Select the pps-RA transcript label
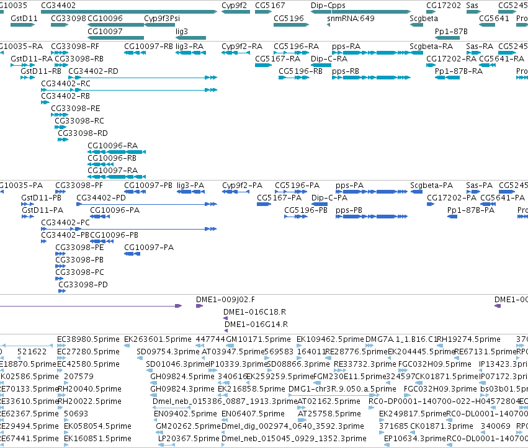The image size is (528, 448). (x=346, y=46)
